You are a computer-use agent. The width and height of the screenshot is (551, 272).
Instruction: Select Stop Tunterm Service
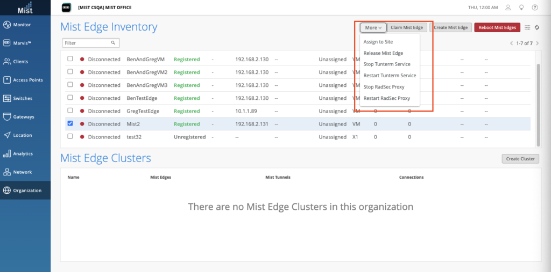point(387,64)
